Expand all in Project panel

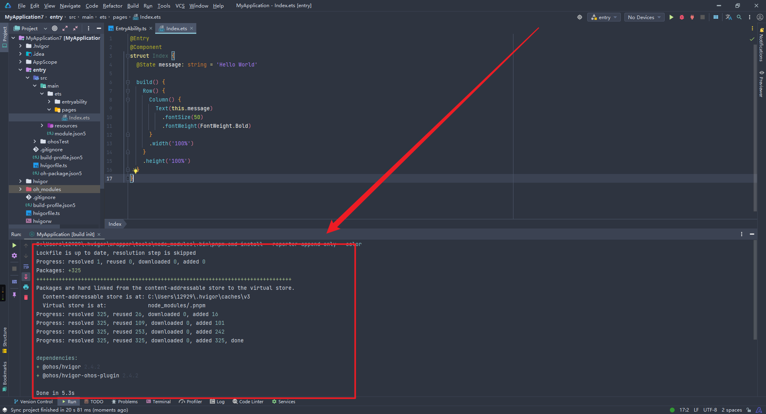65,28
